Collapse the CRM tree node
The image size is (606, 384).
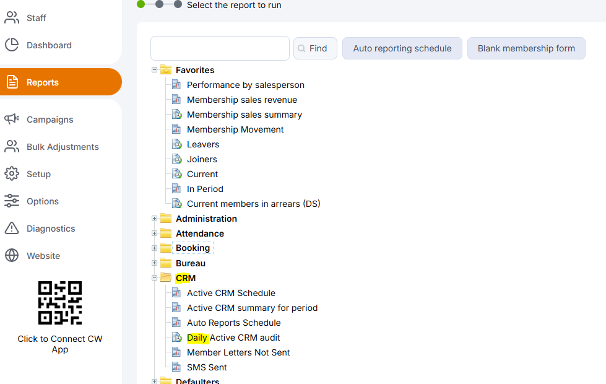pyautogui.click(x=154, y=277)
